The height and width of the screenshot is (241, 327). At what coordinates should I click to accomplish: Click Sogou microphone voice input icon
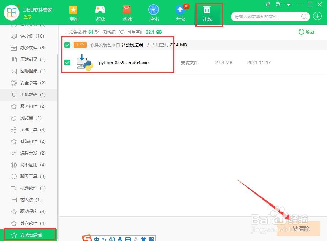(x=120, y=239)
